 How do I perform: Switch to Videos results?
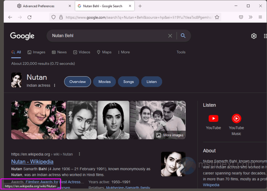pos(82,52)
